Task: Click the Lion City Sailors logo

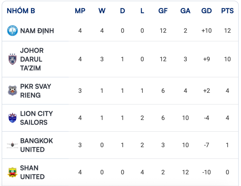Action: (x=12, y=118)
